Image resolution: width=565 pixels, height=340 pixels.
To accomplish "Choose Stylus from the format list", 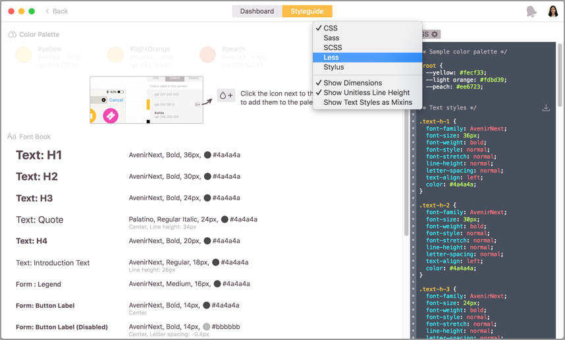I will point(333,67).
